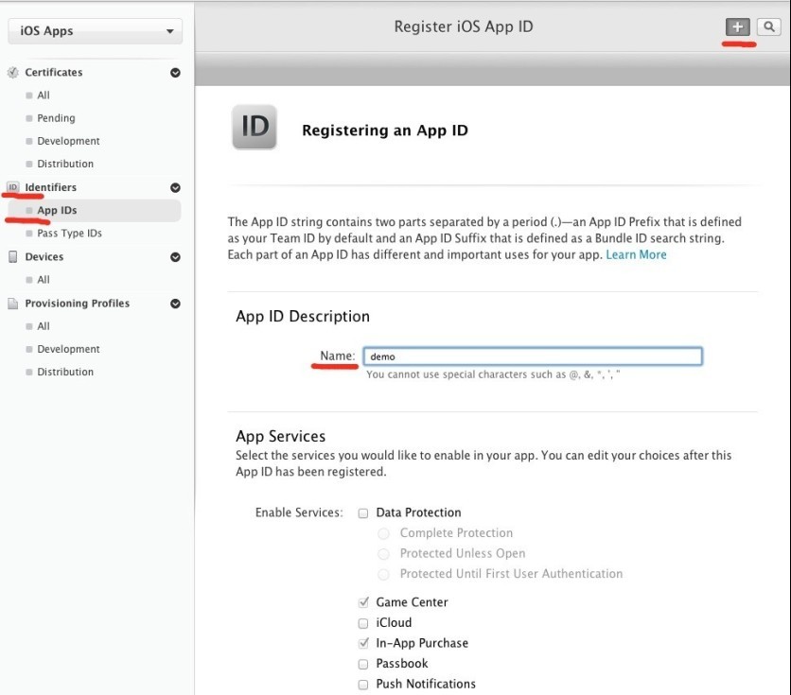Click the App Services heading

coord(280,436)
